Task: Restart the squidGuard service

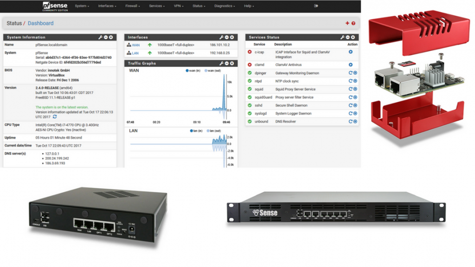Action: 351,97
